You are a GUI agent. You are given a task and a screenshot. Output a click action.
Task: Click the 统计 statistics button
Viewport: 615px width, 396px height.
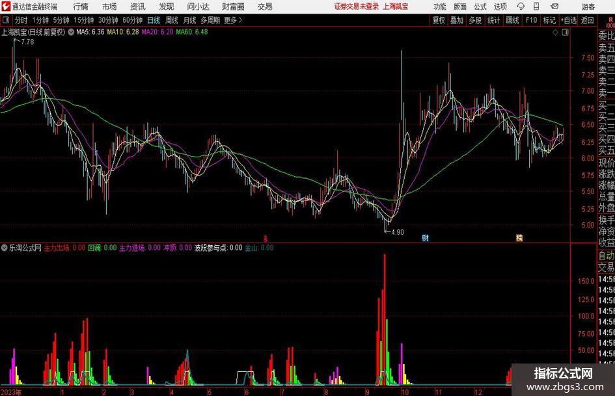pos(493,20)
